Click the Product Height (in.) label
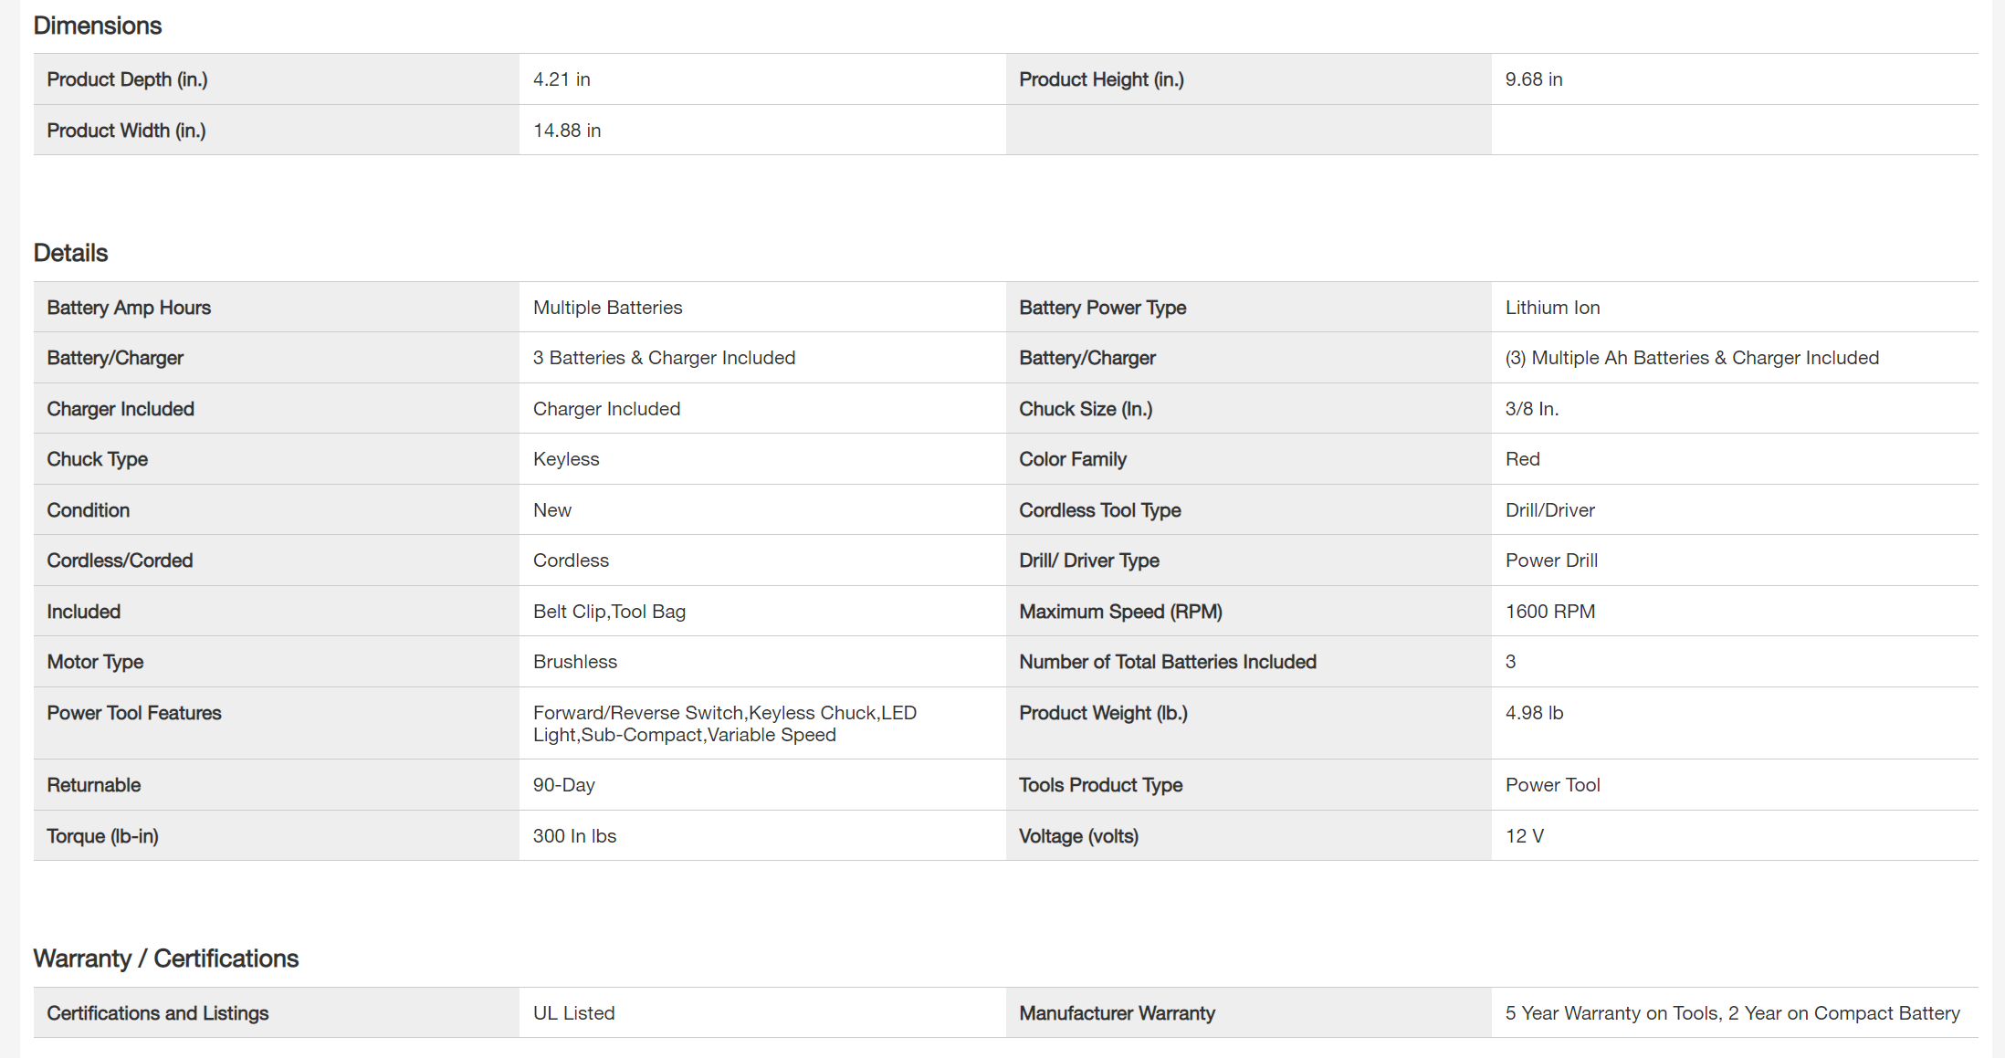This screenshot has width=2005, height=1058. (1101, 79)
